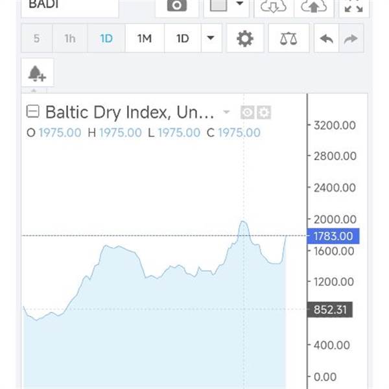Expand the Baltic Dry Index title dropdown

coord(226,112)
